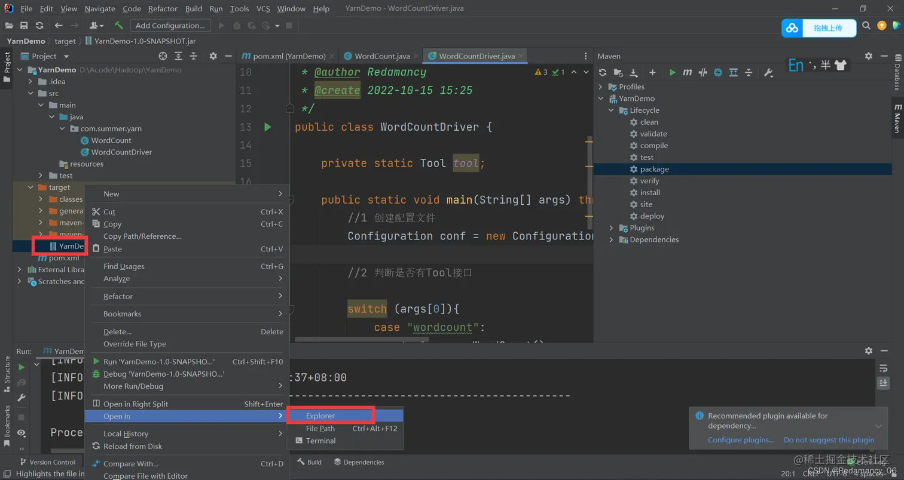Click Expand All in Project panel

[178, 56]
